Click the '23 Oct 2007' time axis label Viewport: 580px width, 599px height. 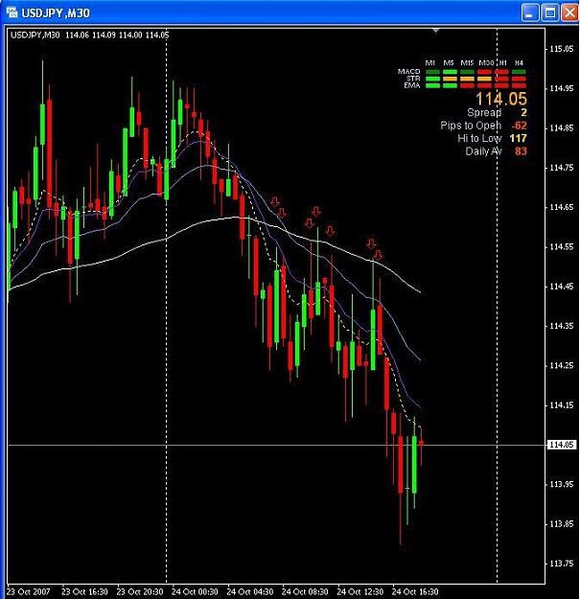[x=29, y=591]
